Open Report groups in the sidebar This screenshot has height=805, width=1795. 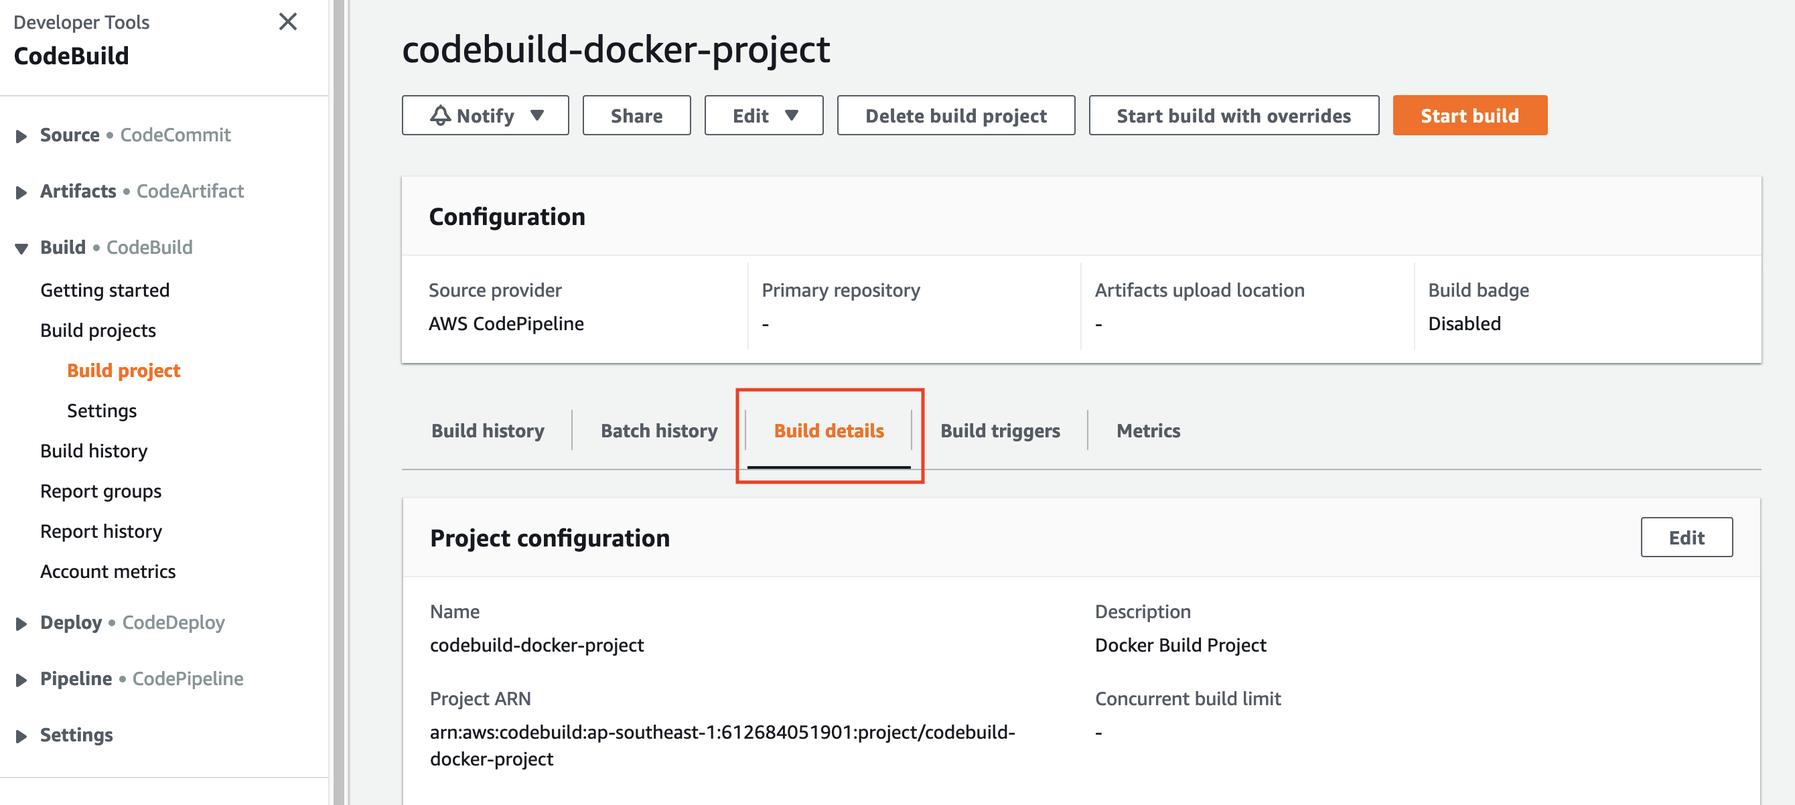(x=100, y=491)
